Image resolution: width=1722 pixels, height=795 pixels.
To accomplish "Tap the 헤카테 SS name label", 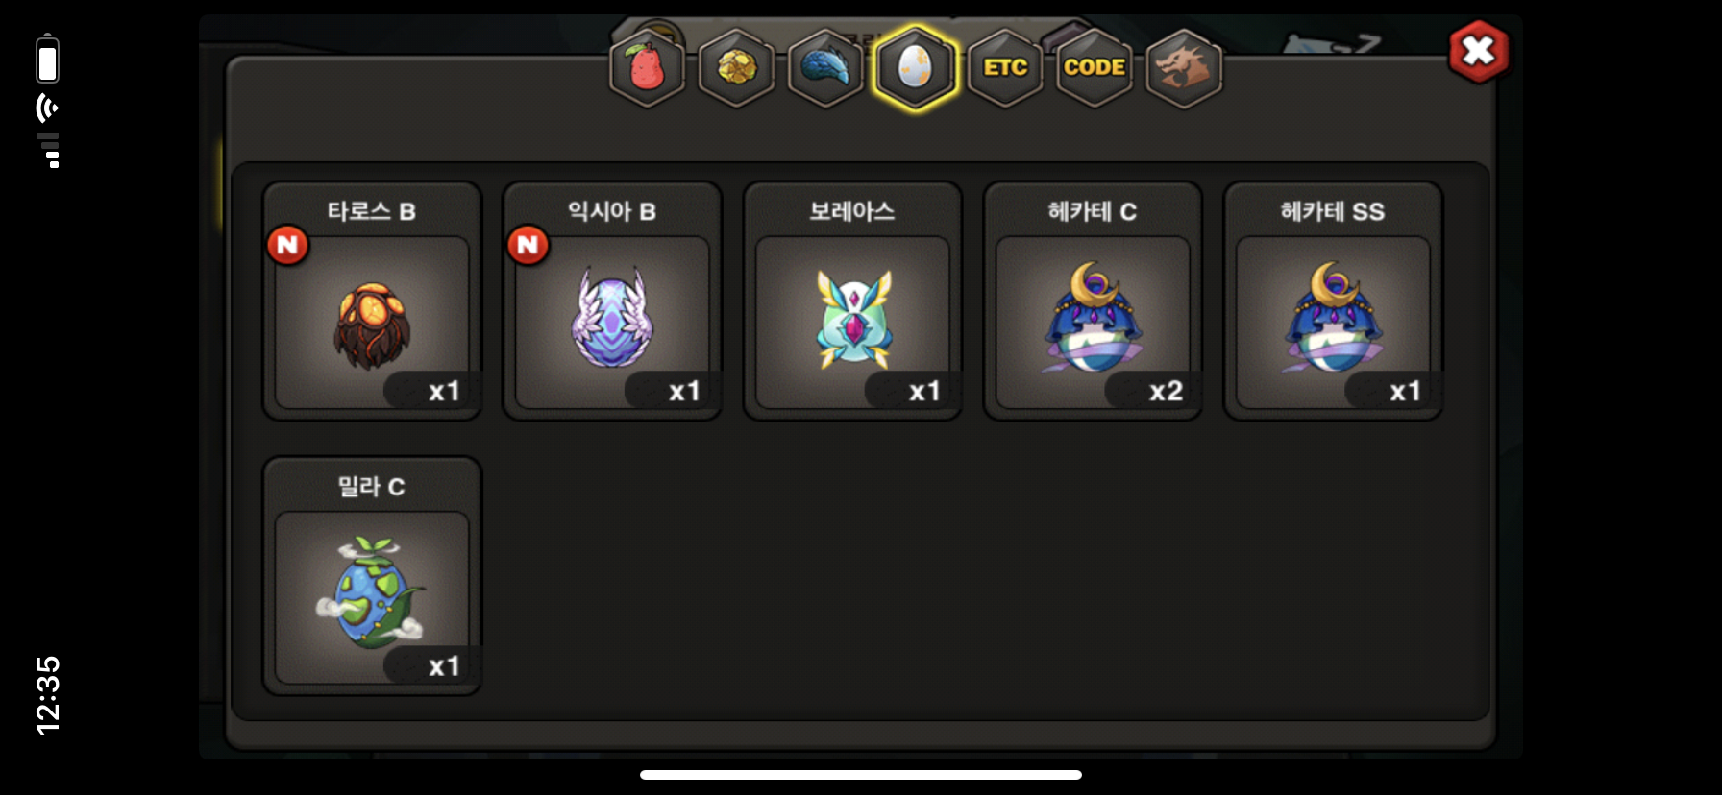I will [1333, 211].
